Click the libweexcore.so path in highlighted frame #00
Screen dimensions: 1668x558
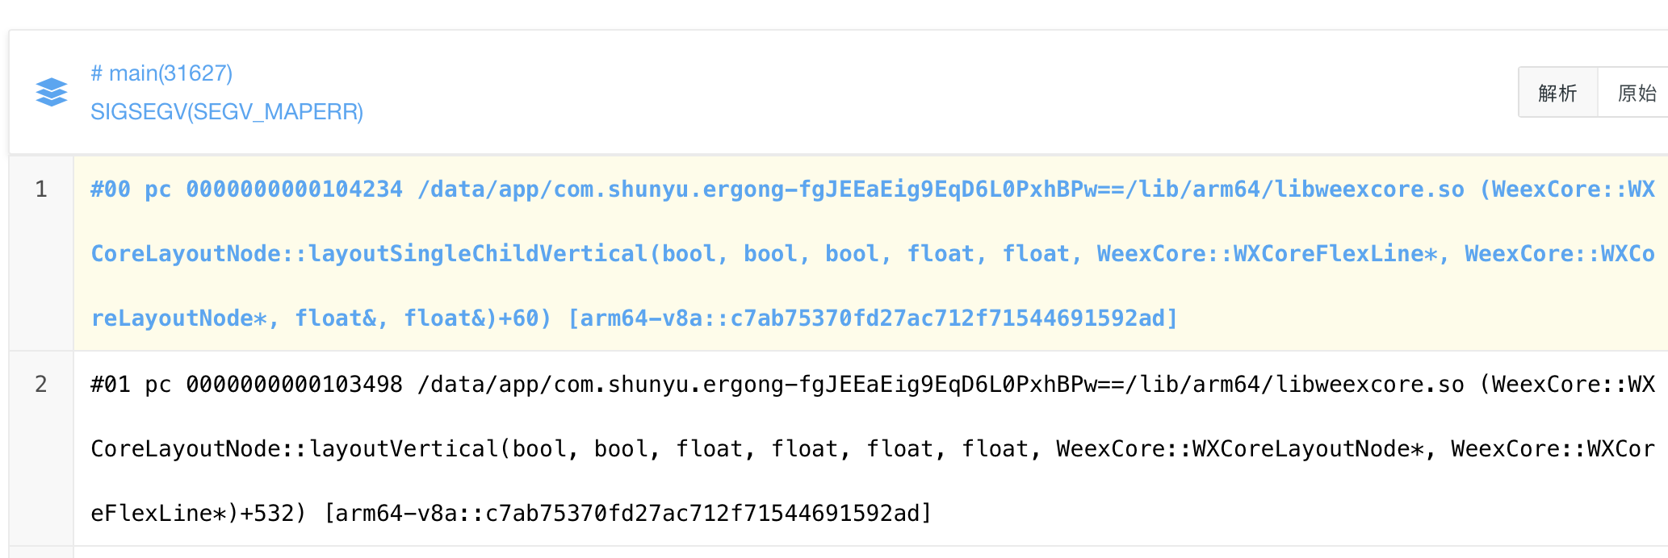pos(941,189)
